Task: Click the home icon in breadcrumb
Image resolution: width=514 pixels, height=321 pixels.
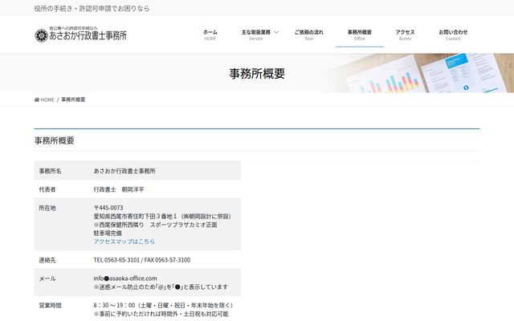Action: coord(37,100)
